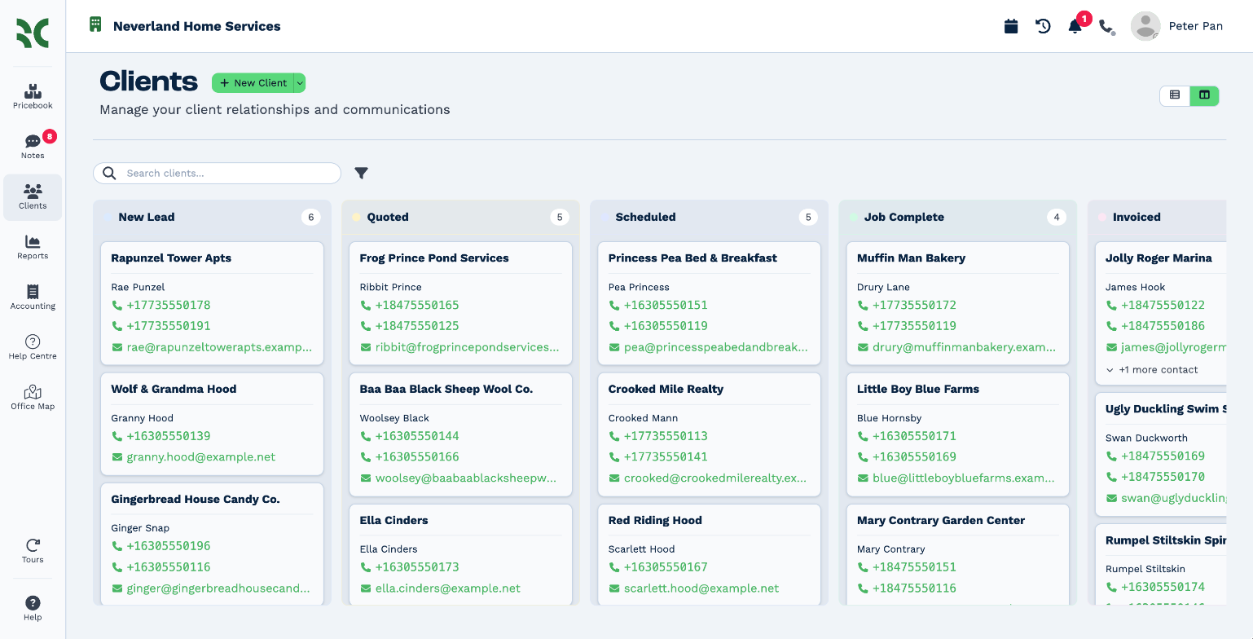Expand '+1 more contact' on Jolly Roger Marina
1253x639 pixels.
pyautogui.click(x=1152, y=370)
